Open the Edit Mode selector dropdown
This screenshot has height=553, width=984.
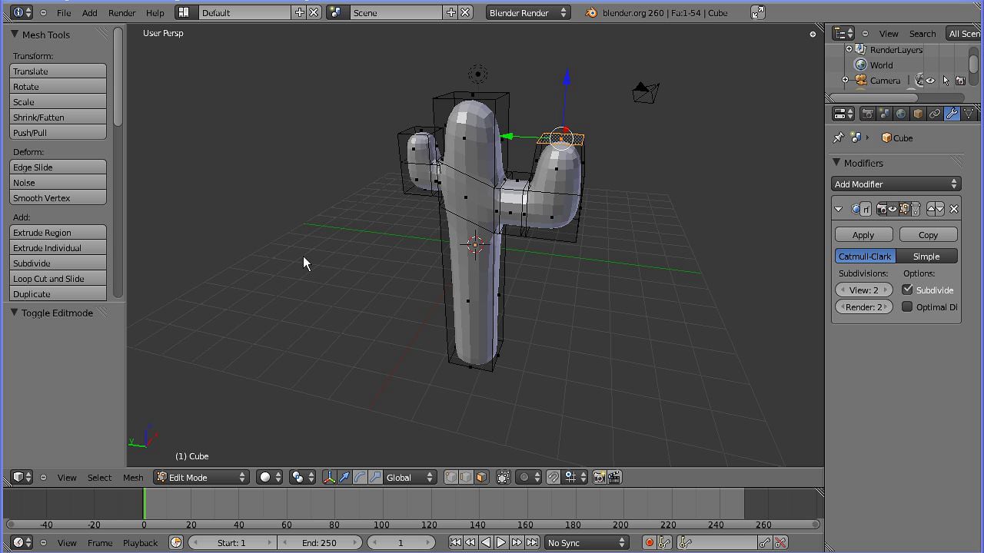click(201, 478)
